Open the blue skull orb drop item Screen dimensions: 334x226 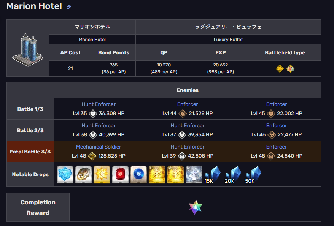(x=139, y=175)
